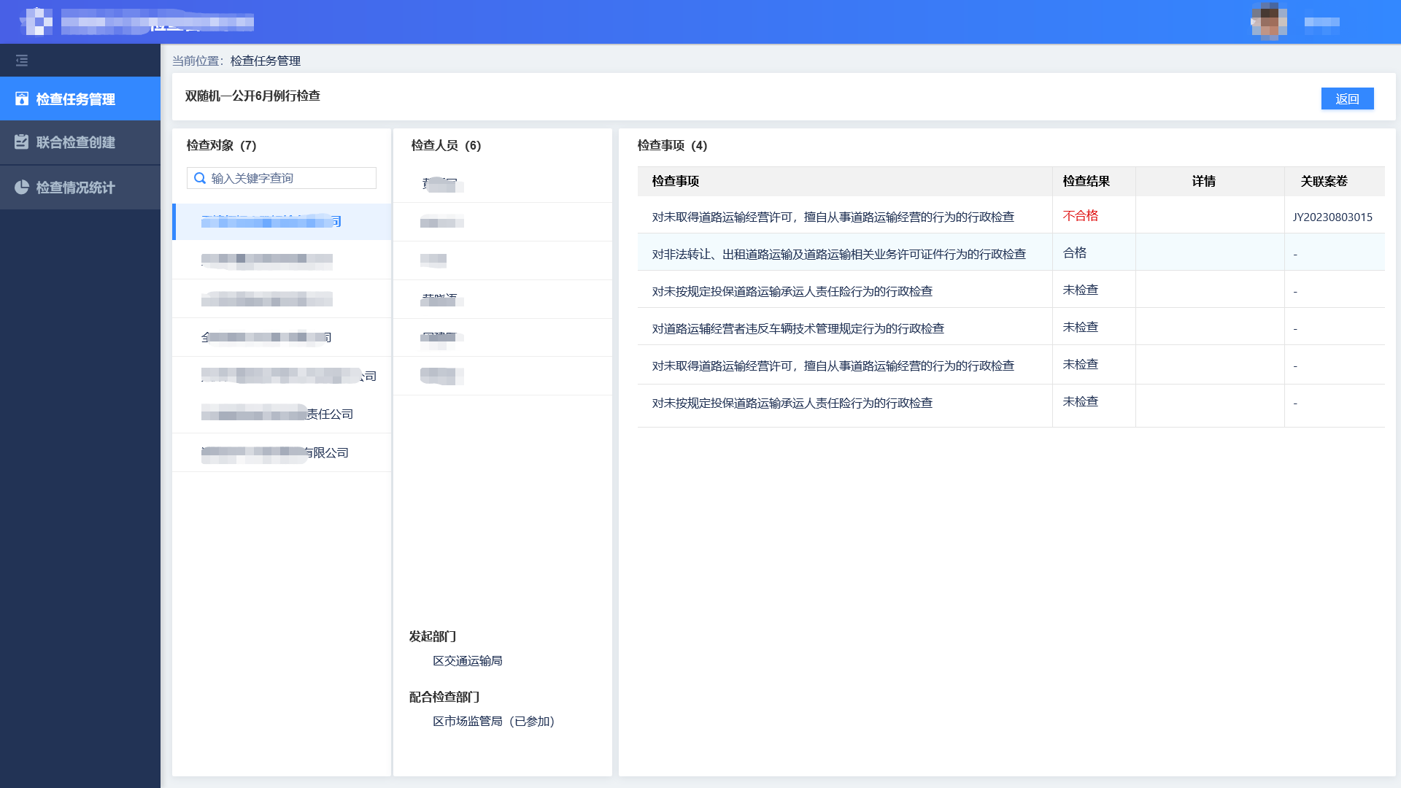1401x788 pixels.
Task: Open case file JY20230803015
Action: coord(1334,217)
